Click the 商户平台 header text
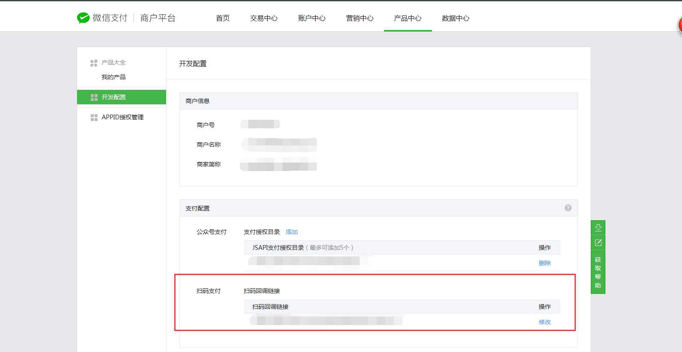 158,18
